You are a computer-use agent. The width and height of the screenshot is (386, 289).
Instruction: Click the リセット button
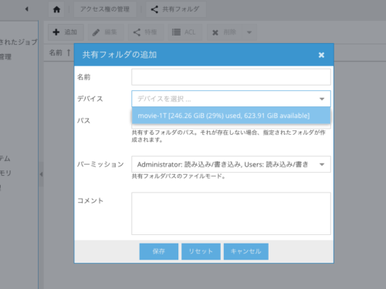click(x=201, y=251)
